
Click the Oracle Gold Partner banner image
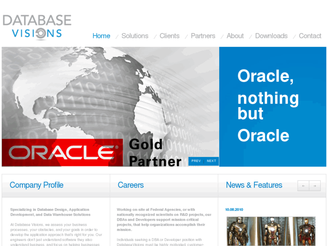point(111,107)
